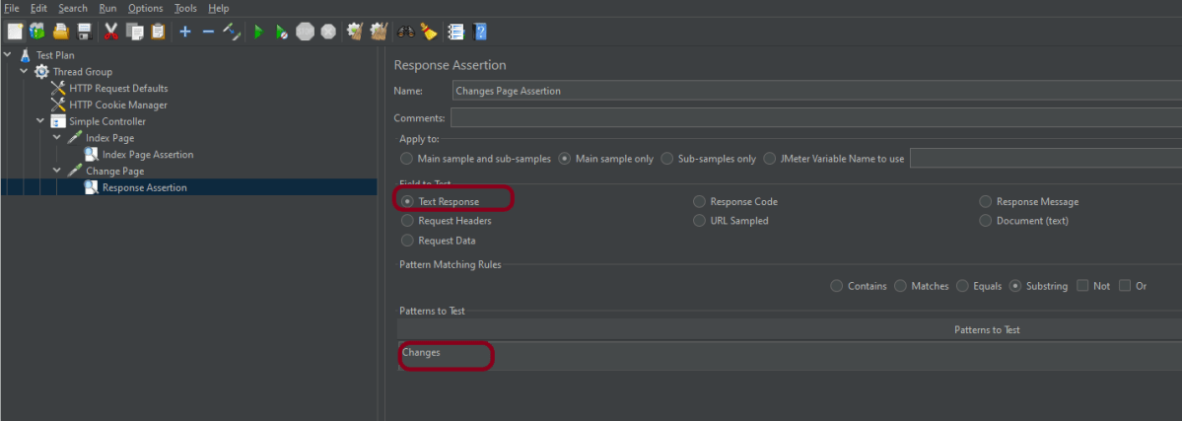Open the Options menu
Image resolution: width=1182 pixels, height=421 pixels.
pos(145,8)
